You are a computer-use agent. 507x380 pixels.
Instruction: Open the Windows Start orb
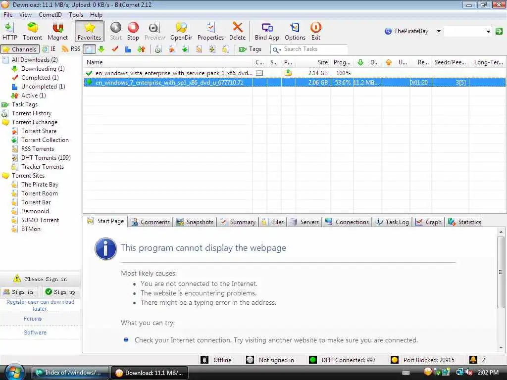coord(13,372)
